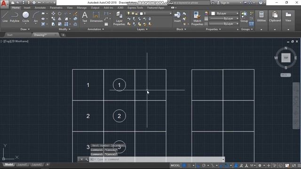The width and height of the screenshot is (301, 169).
Task: Switch to the Annotate ribbon tab
Action: (40, 8)
